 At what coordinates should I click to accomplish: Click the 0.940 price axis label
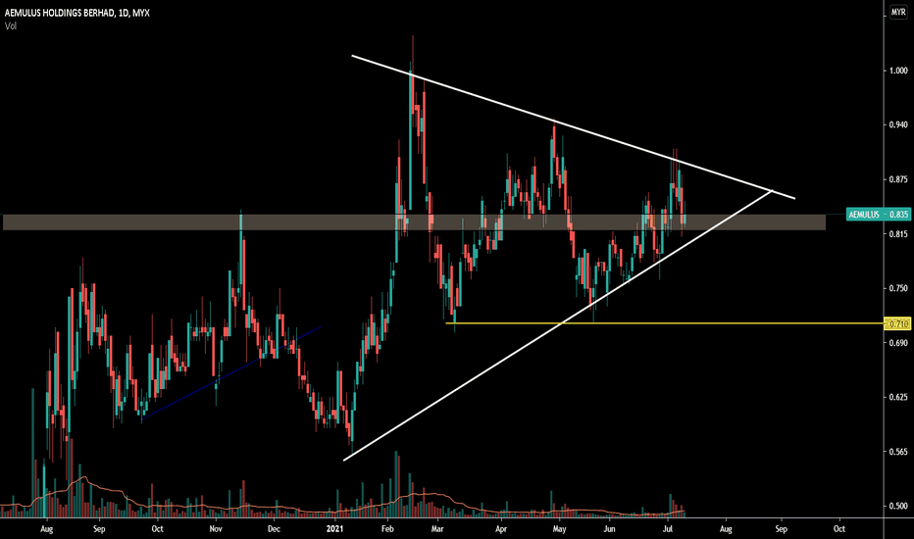898,124
